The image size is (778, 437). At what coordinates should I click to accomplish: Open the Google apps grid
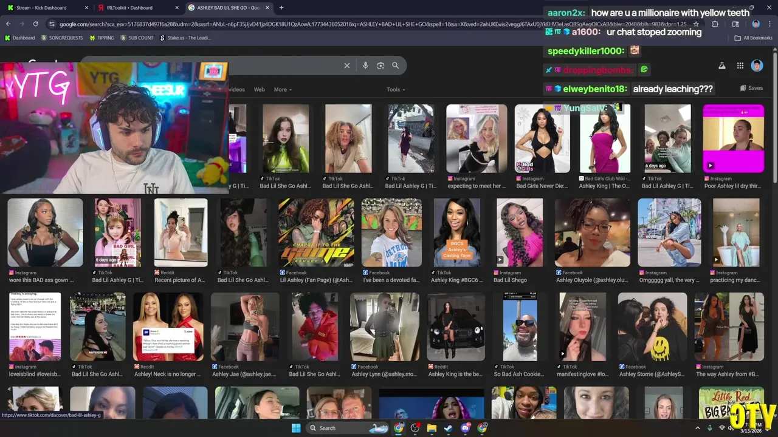(740, 66)
